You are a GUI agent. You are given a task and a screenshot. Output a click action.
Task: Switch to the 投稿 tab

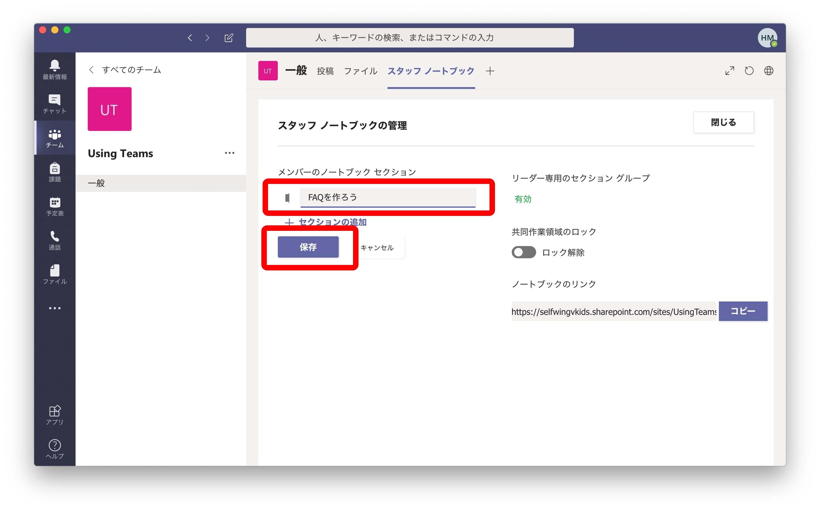pyautogui.click(x=325, y=71)
